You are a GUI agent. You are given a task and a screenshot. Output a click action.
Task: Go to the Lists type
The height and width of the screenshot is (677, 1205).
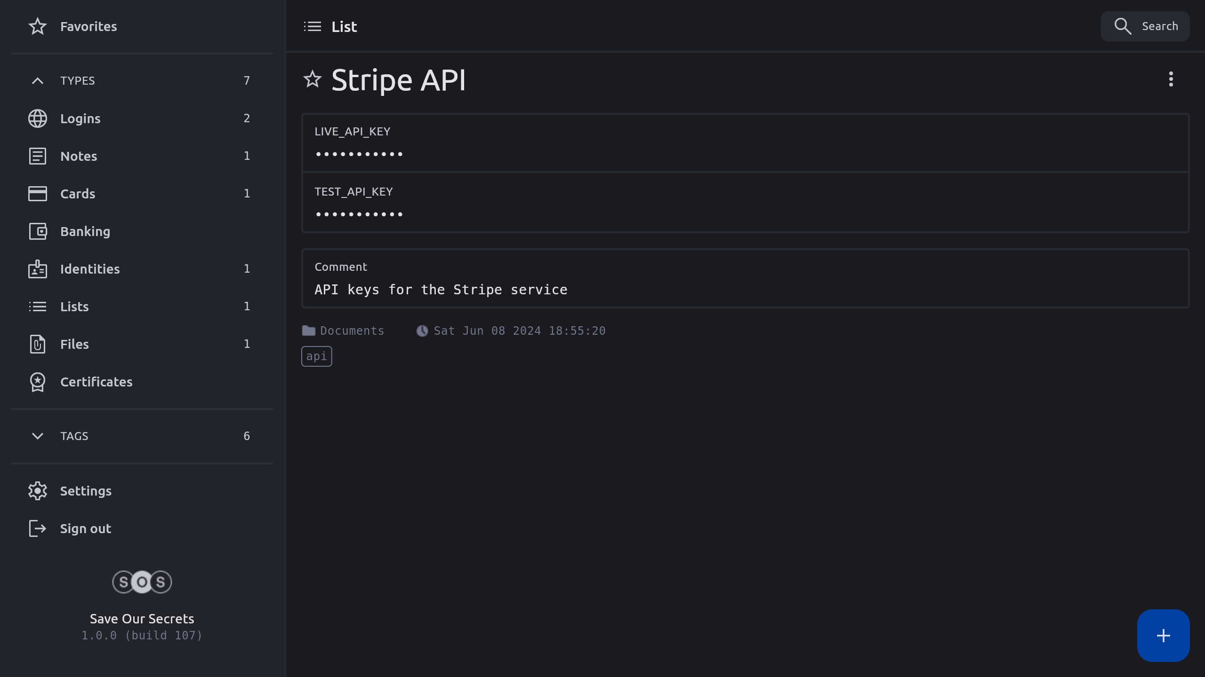click(x=74, y=307)
